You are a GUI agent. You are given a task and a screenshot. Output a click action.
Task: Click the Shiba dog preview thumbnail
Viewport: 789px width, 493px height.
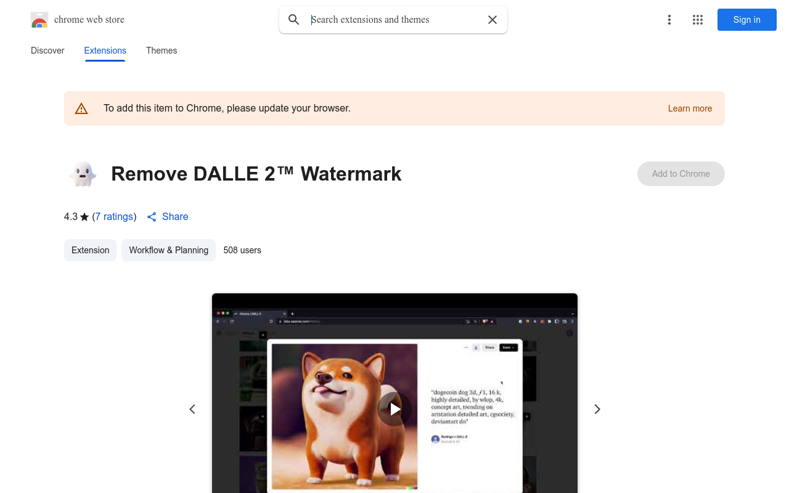click(x=345, y=417)
